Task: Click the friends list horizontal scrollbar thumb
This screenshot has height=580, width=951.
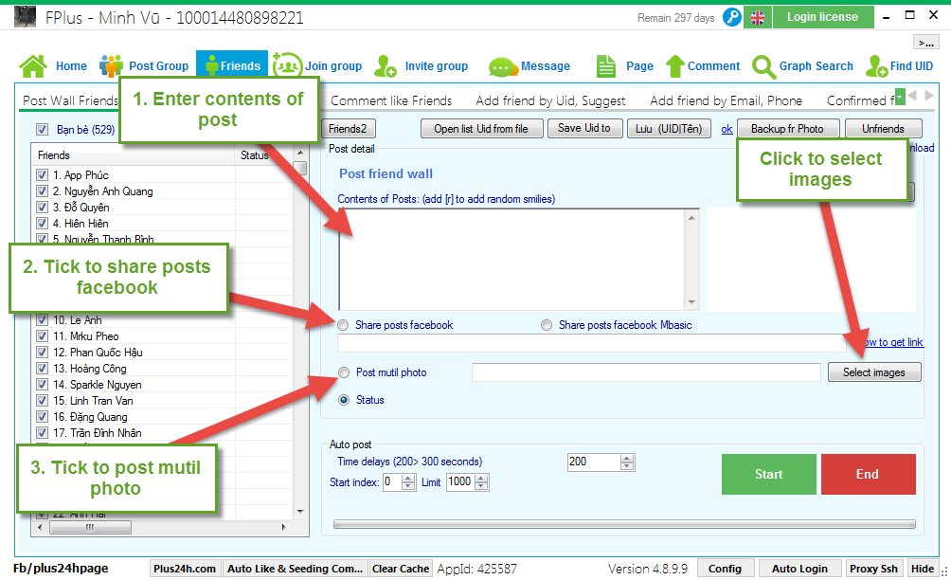Action: pos(90,527)
